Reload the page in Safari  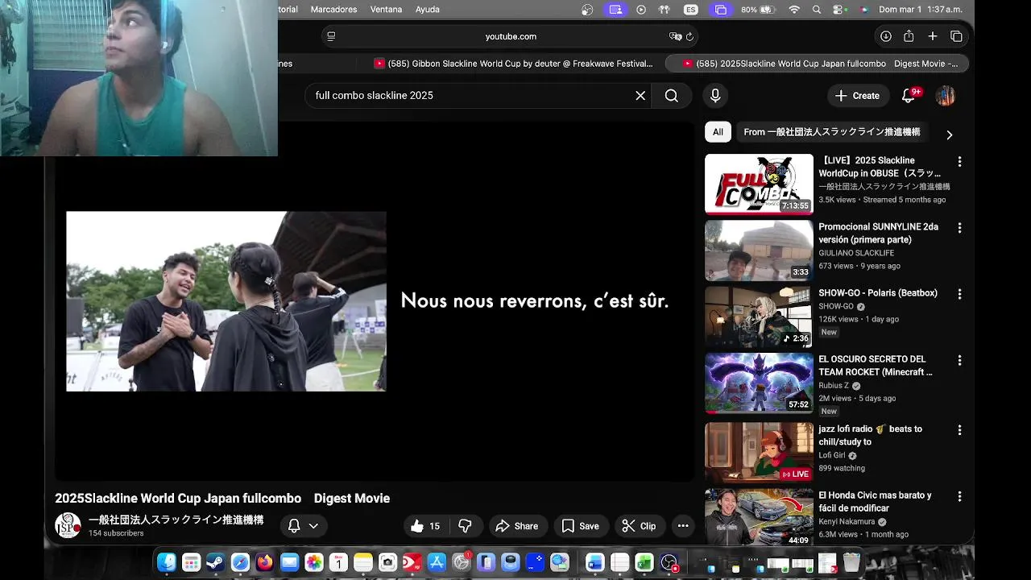coord(689,36)
